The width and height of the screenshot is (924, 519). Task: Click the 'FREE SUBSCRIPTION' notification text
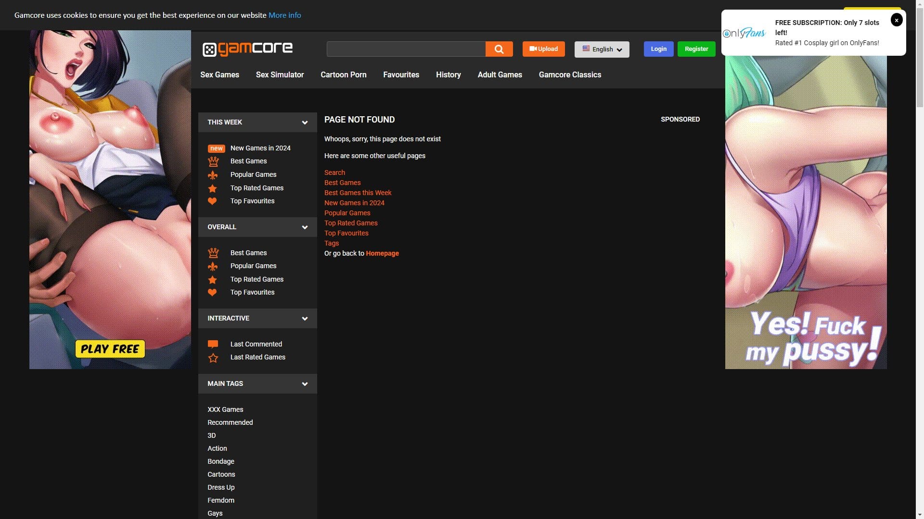(x=827, y=28)
